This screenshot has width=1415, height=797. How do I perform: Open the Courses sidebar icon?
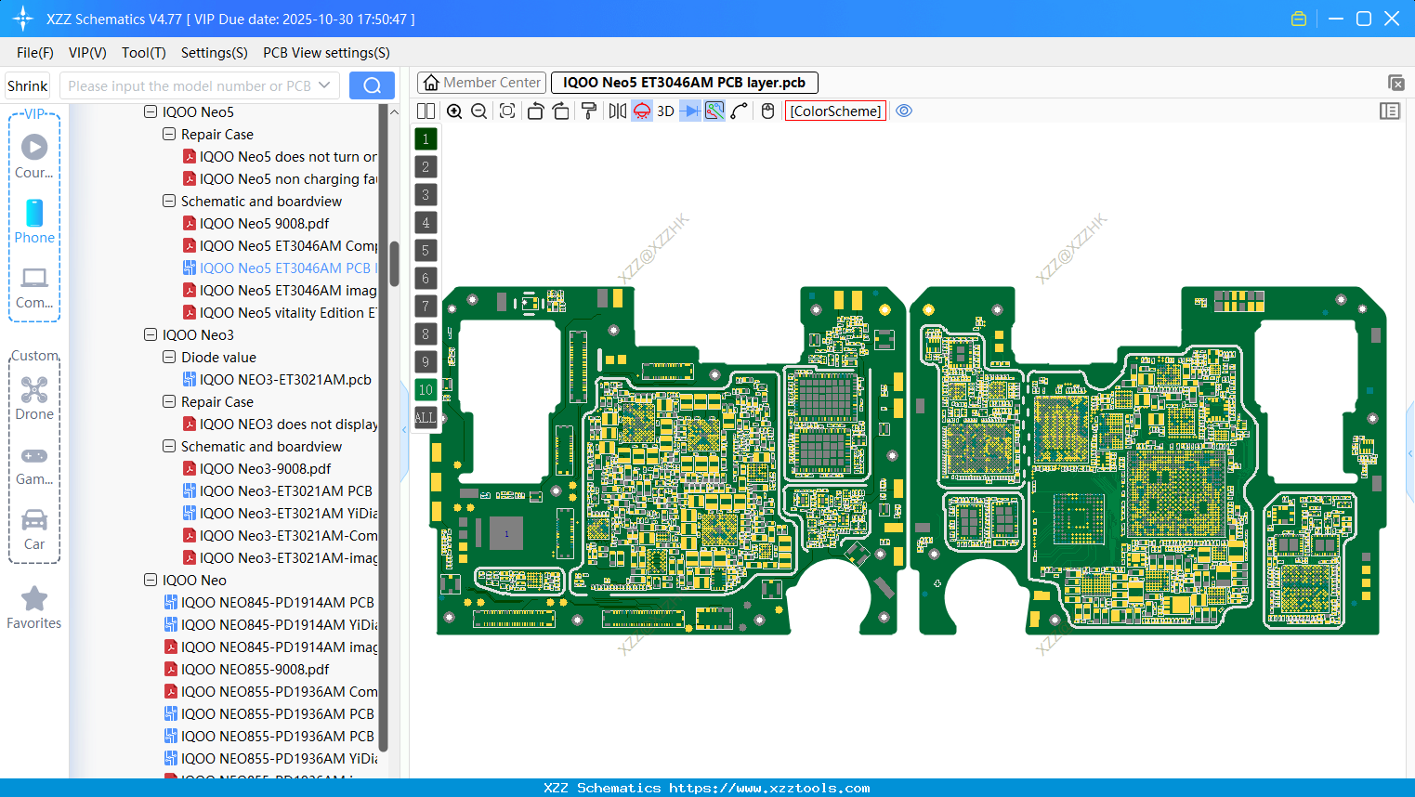coord(34,156)
